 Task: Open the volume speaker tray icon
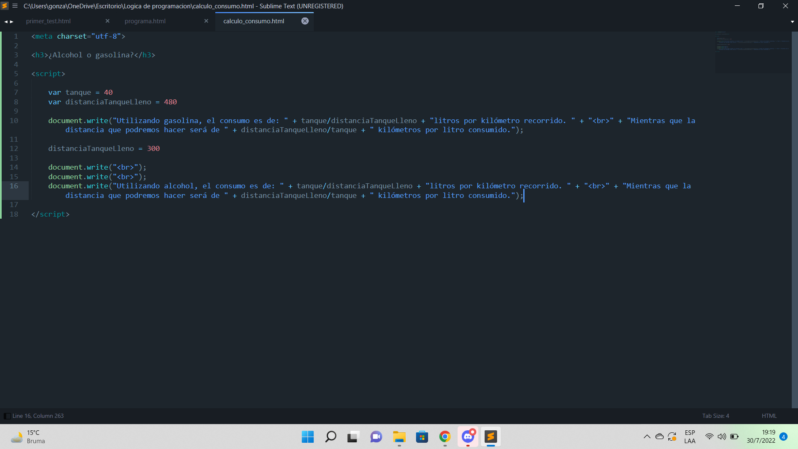(x=722, y=437)
